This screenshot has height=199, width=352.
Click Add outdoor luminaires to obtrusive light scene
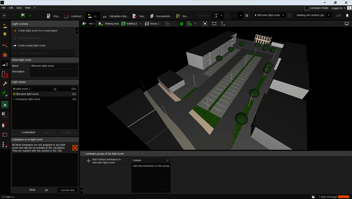107,161
